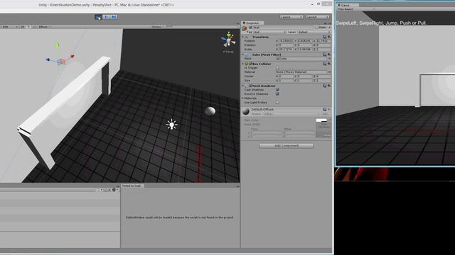Image resolution: width=455 pixels, height=255 pixels.
Task: Toggle scene lighting button
Action: coord(28,27)
